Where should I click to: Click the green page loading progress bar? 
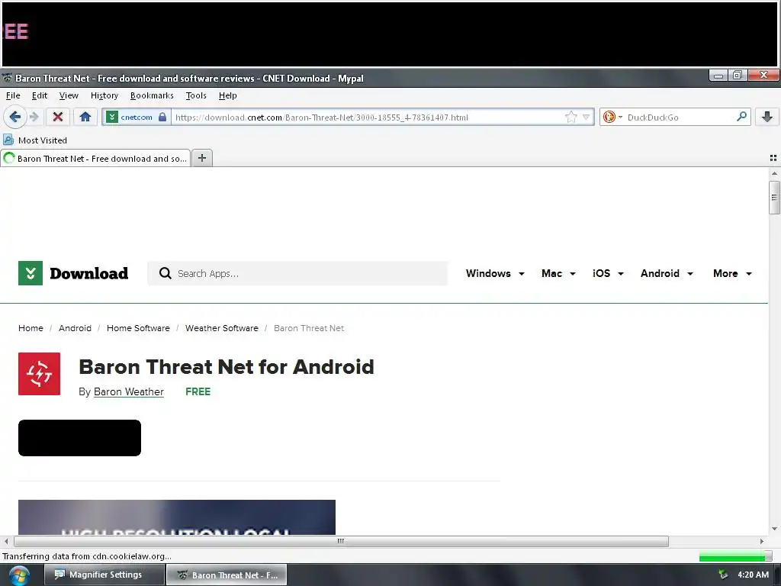[x=736, y=556]
